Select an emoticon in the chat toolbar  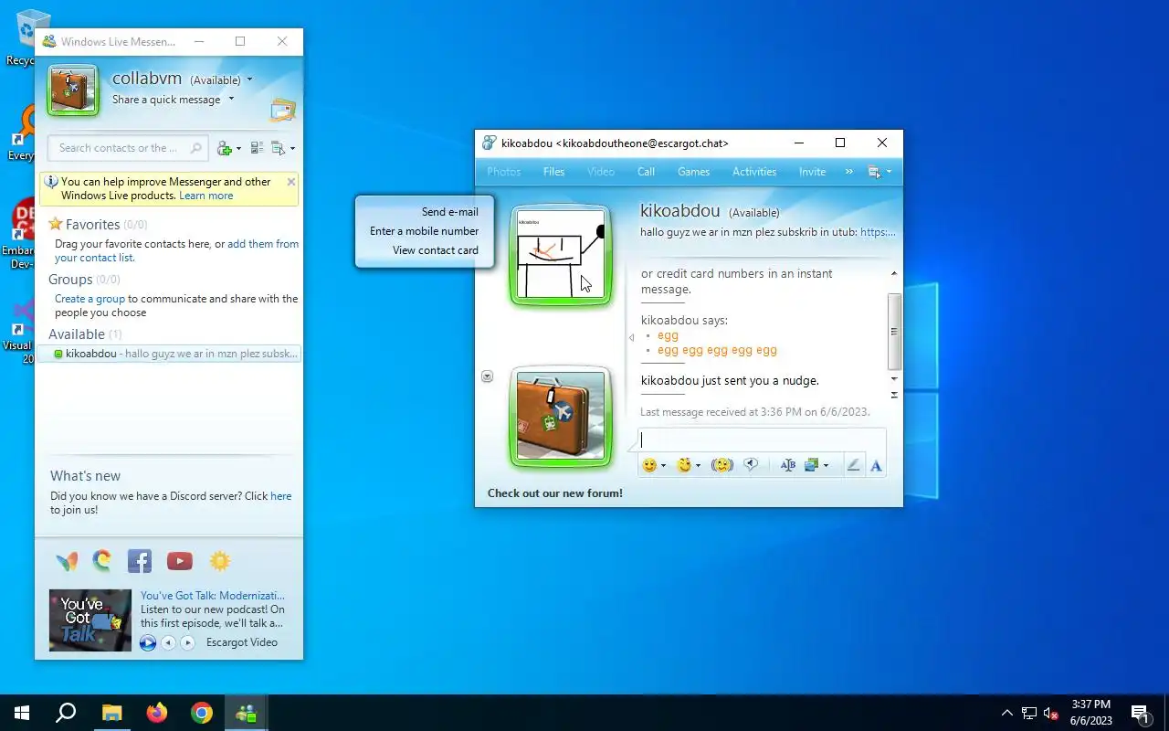(x=649, y=465)
